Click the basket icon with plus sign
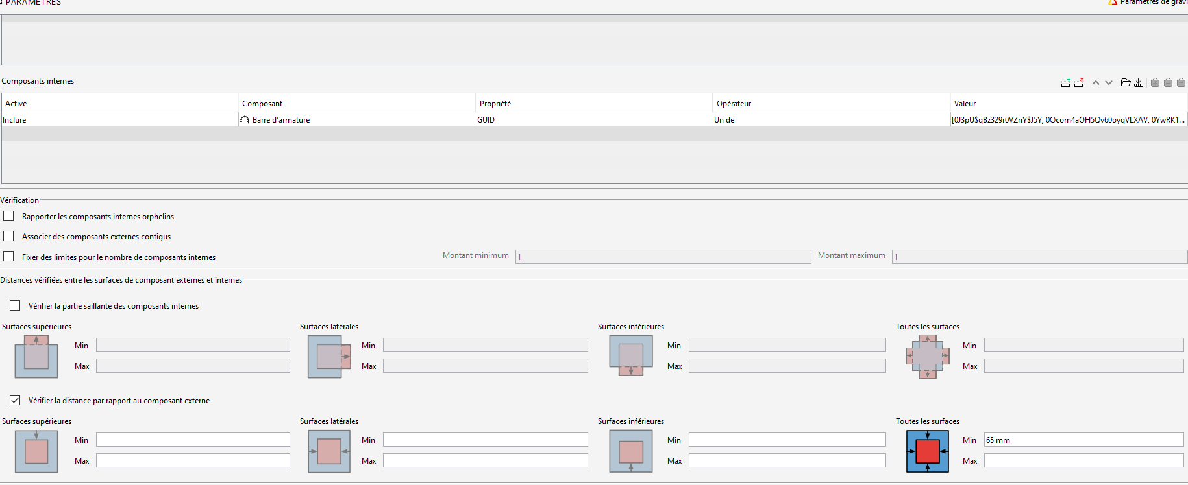Viewport: 1188px width, 485px height. pyautogui.click(x=1155, y=82)
